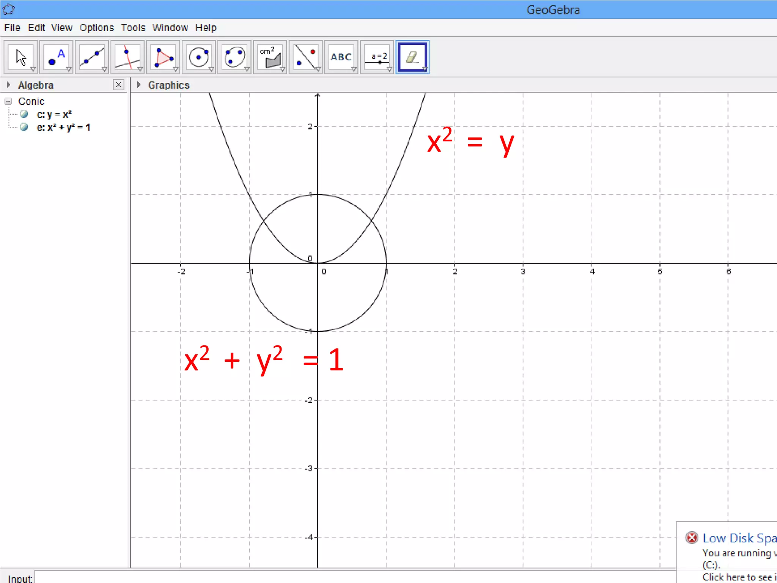Expand the Algebra style bar arrow

(x=8, y=85)
